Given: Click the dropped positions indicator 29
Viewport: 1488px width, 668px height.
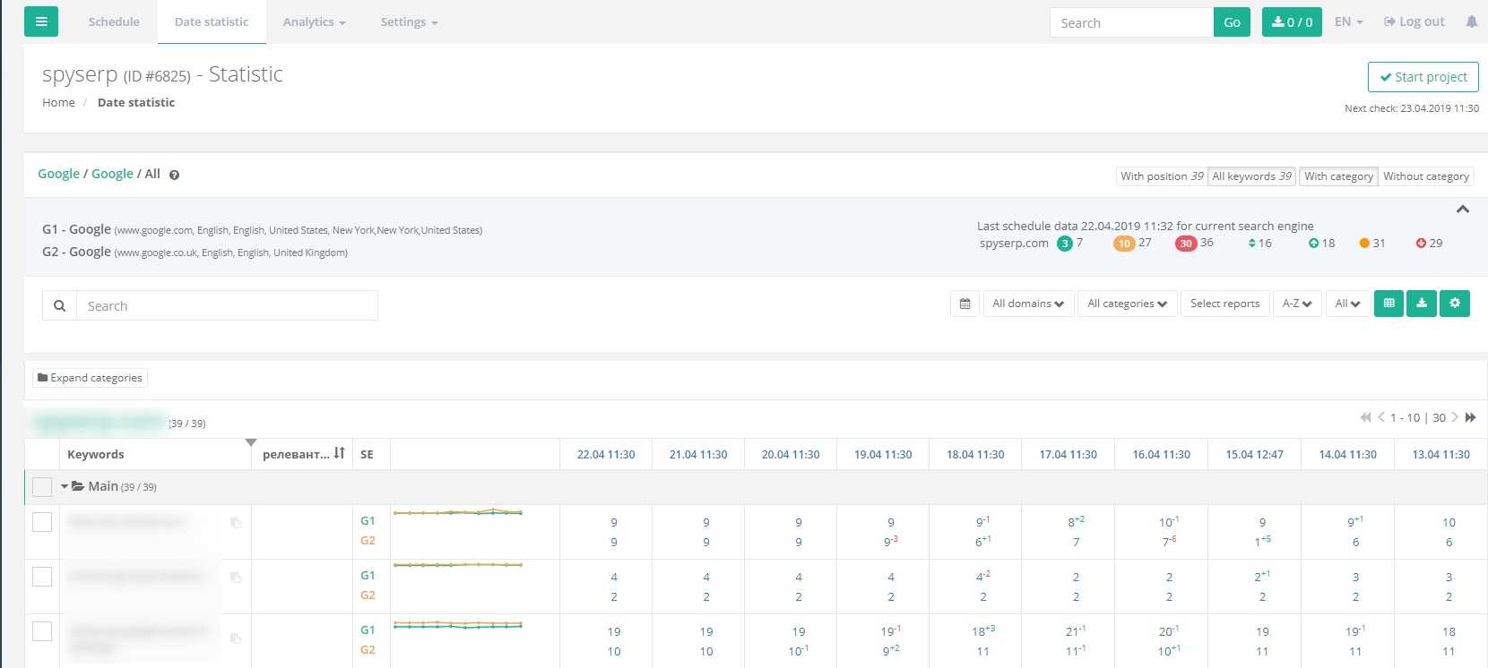Looking at the screenshot, I should 1429,243.
